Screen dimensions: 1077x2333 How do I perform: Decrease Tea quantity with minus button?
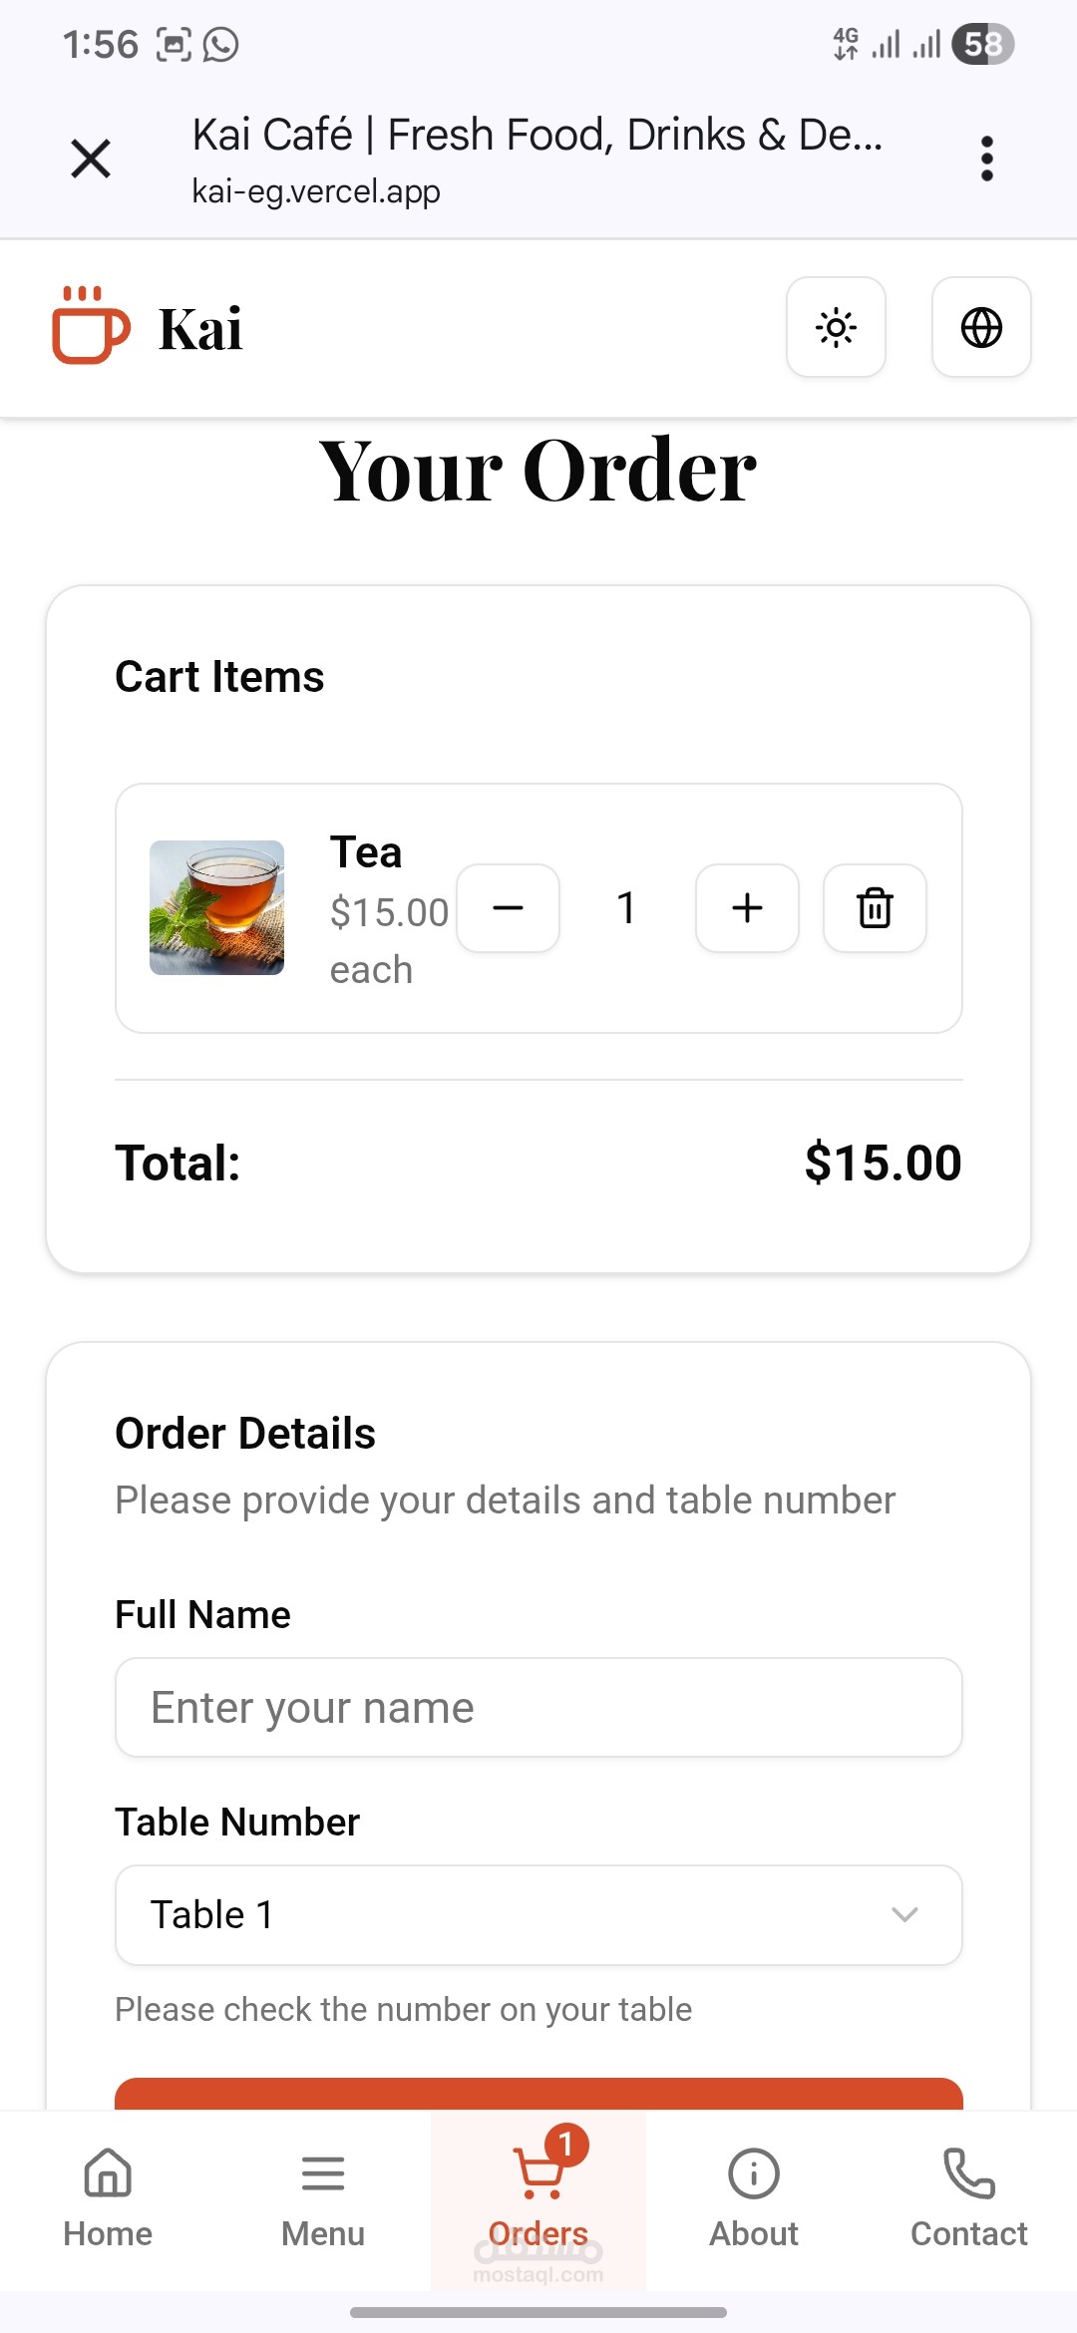(508, 908)
